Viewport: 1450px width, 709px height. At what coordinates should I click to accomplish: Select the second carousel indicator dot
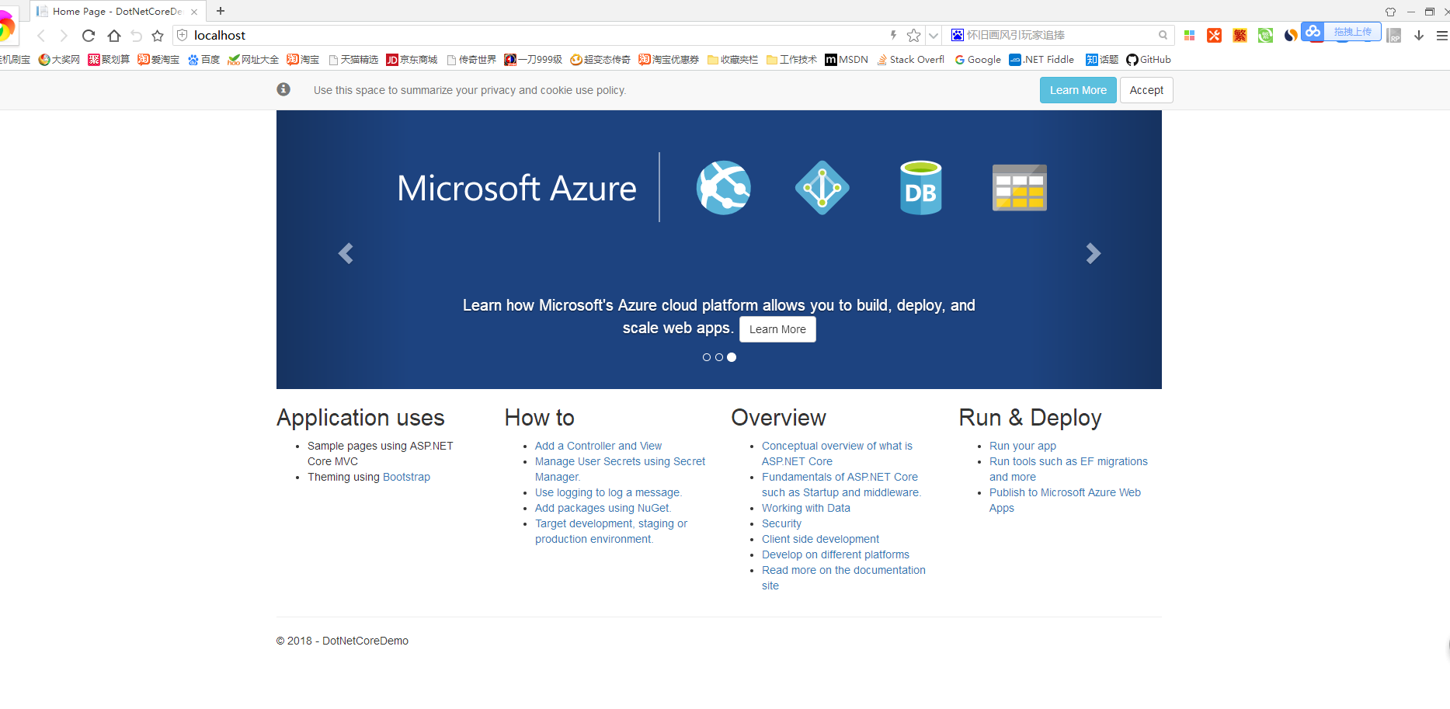(719, 357)
